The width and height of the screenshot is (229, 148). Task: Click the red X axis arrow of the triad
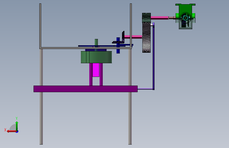(12, 131)
